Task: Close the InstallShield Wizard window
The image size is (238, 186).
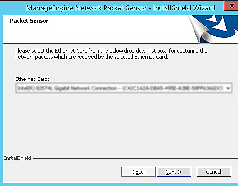Action: [x=232, y=6]
